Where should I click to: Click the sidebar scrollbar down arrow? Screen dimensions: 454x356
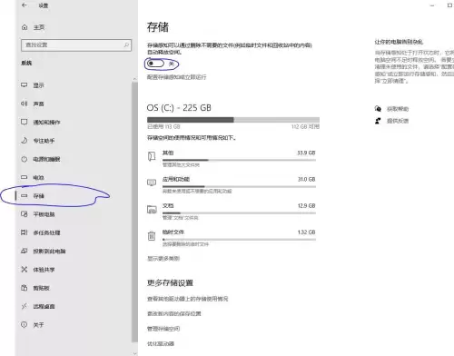pyautogui.click(x=134, y=353)
